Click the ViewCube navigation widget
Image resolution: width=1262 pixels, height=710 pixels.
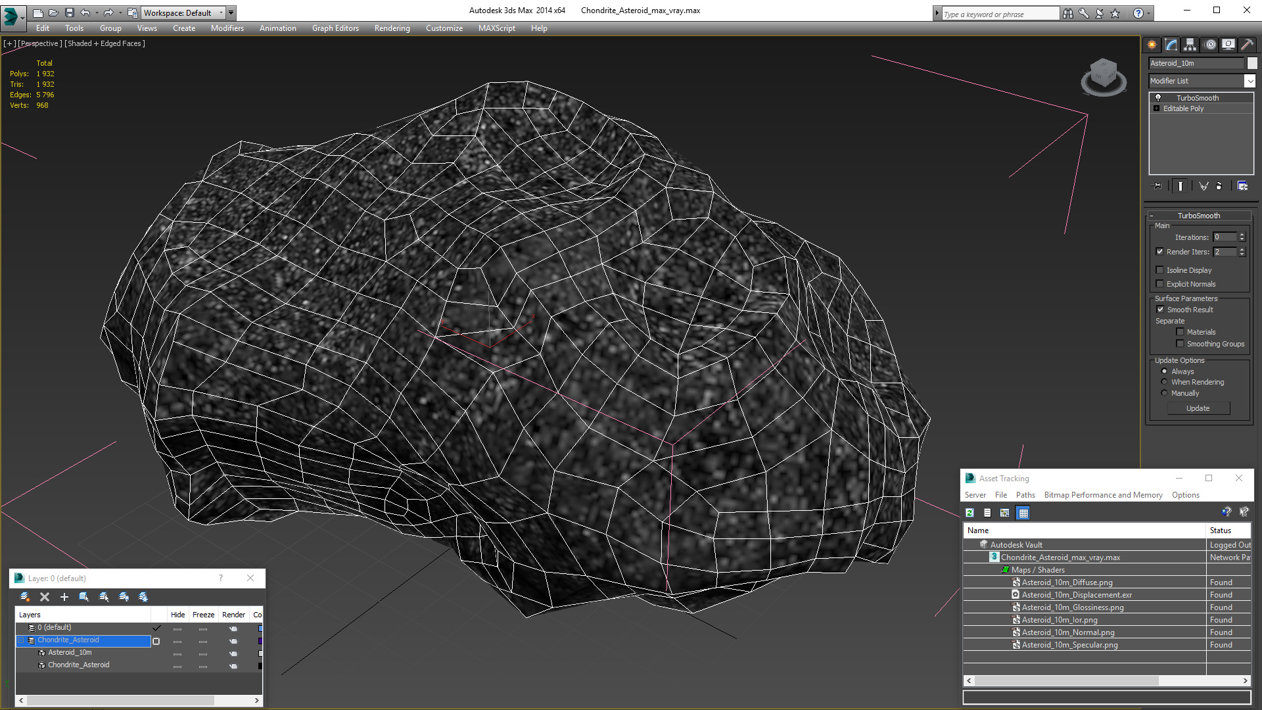[x=1104, y=77]
